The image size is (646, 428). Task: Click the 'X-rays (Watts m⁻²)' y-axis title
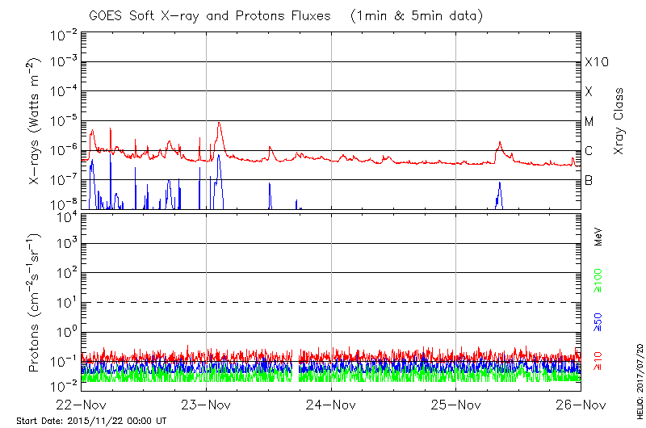tap(36, 121)
